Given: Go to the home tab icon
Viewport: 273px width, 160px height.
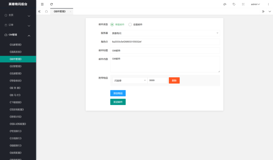Looking at the screenshot, I should [46, 11].
